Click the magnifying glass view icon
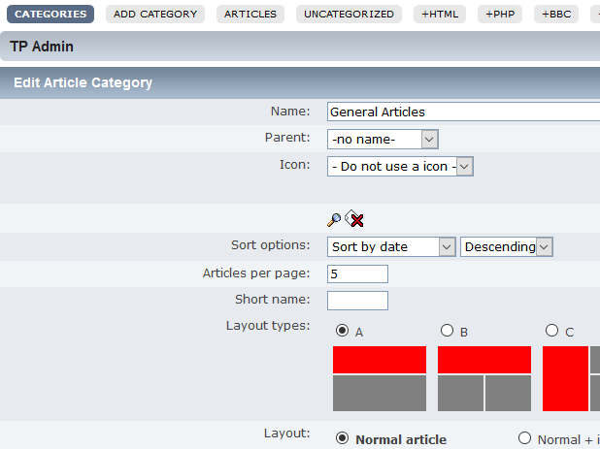This screenshot has width=600, height=449. (334, 220)
